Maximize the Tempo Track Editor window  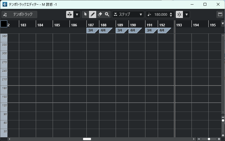(205, 4)
